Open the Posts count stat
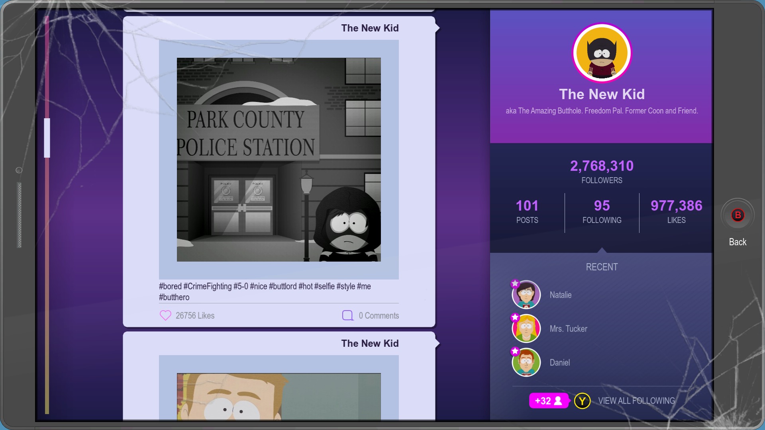Viewport: 765px width, 430px height. point(527,212)
